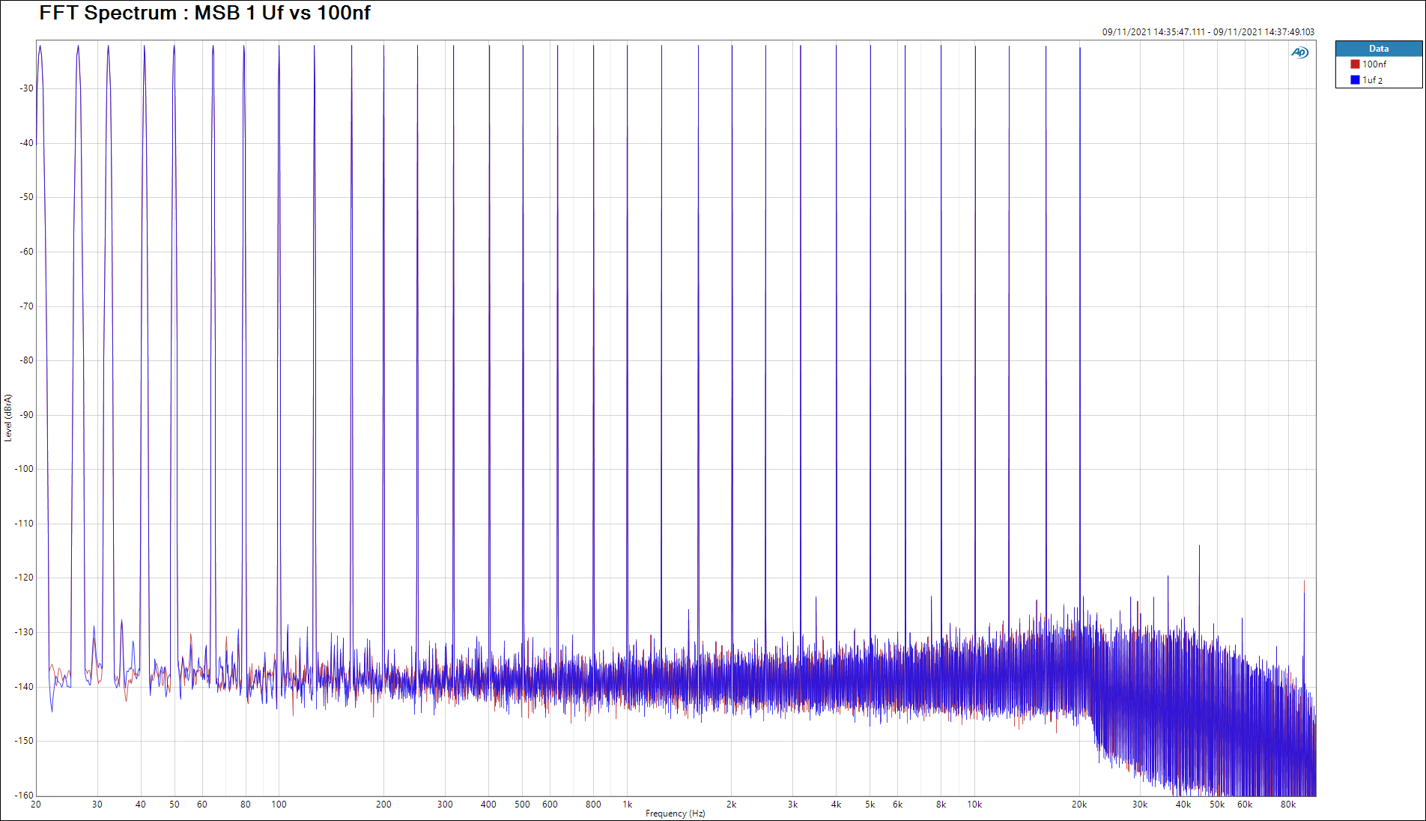Viewport: 1426px width, 821px height.
Task: Click the 20k frequency tick label
Action: (x=1078, y=805)
